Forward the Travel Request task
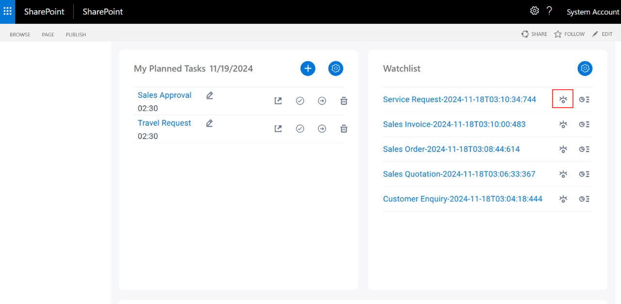Image resolution: width=621 pixels, height=304 pixels. click(322, 128)
